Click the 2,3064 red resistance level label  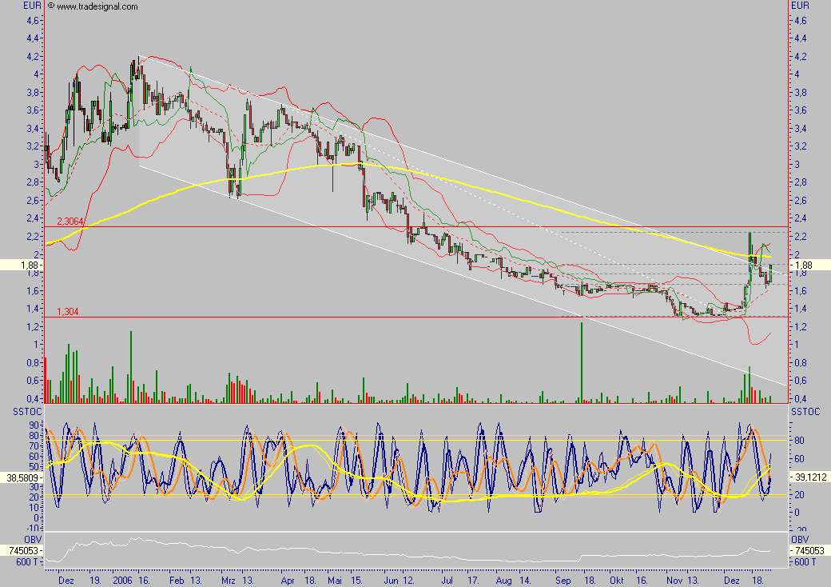point(70,221)
